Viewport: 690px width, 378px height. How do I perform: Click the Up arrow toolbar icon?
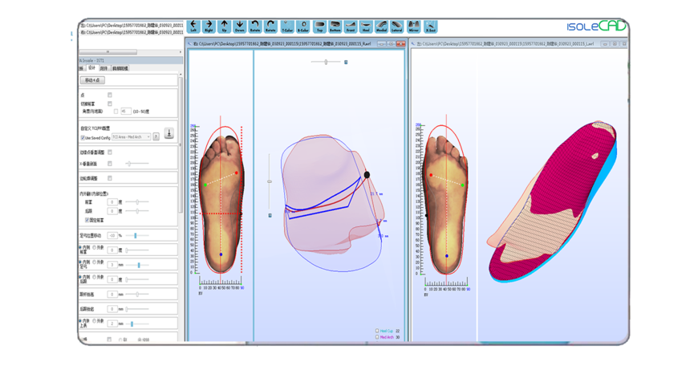[224, 27]
